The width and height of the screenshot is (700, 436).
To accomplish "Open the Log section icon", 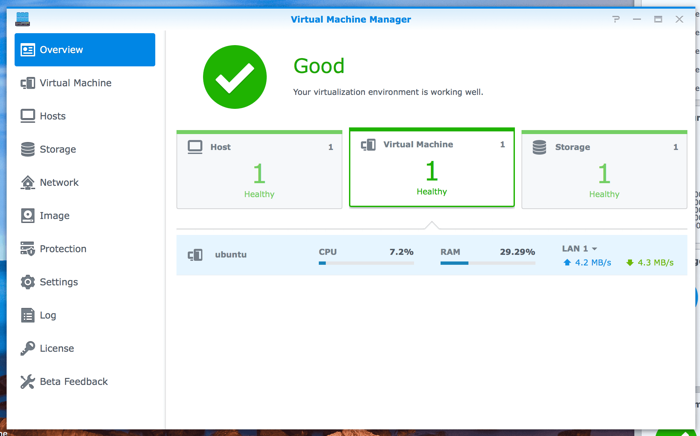I will click(28, 315).
